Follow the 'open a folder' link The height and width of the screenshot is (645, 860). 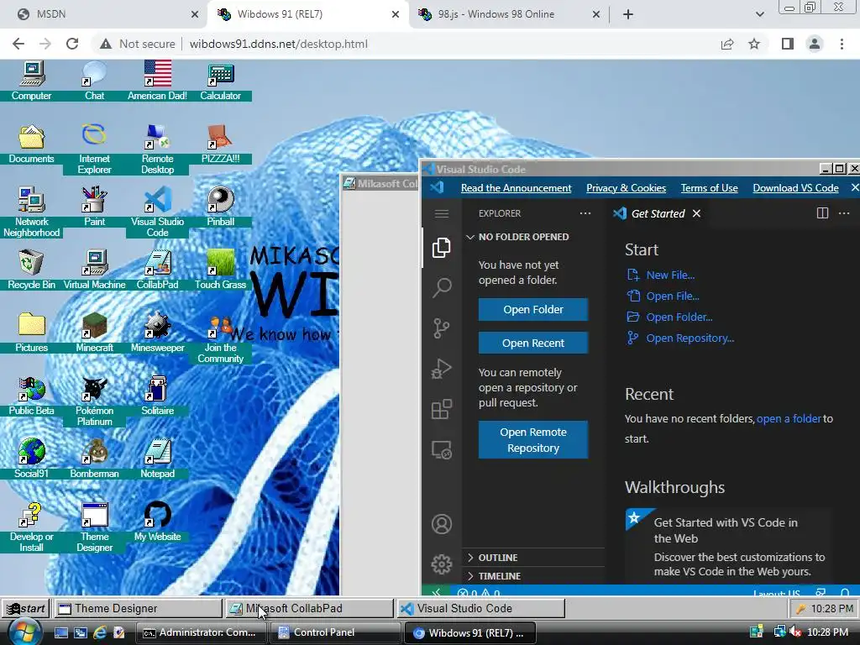789,418
